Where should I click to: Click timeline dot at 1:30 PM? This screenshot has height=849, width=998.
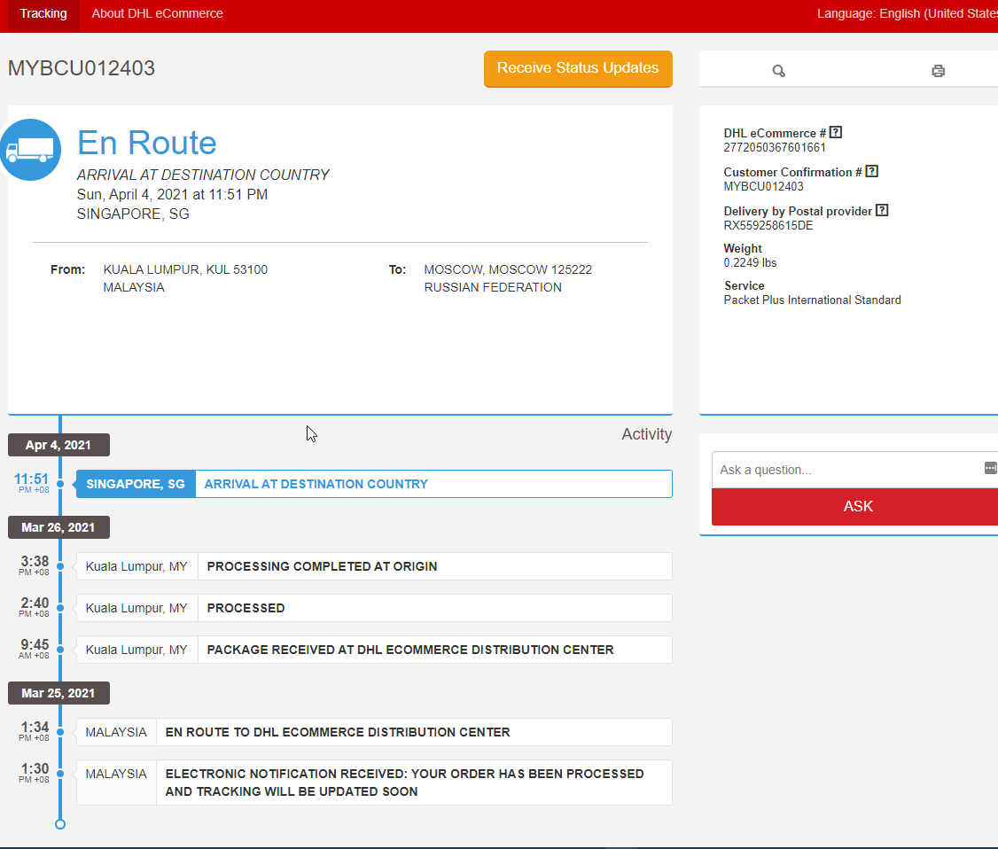coord(60,774)
